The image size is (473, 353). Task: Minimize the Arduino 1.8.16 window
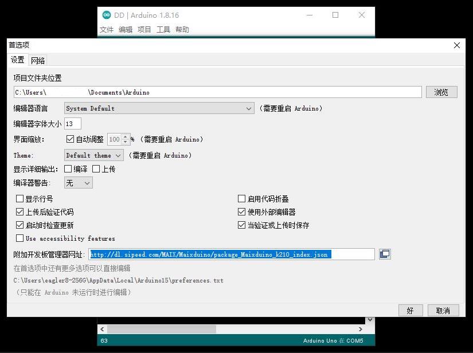[310, 15]
